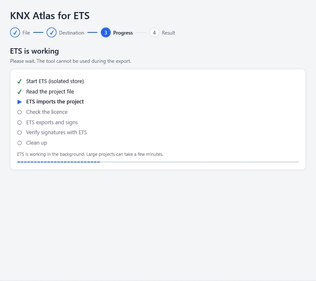Click the pending circle beside ETS exports and signs
316x281 pixels.
pos(20,123)
